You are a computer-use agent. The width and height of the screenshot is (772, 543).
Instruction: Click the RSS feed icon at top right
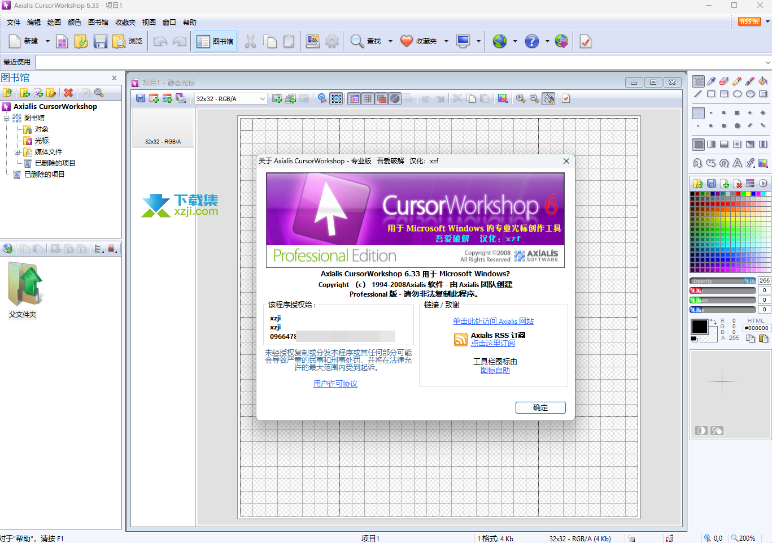pyautogui.click(x=749, y=21)
